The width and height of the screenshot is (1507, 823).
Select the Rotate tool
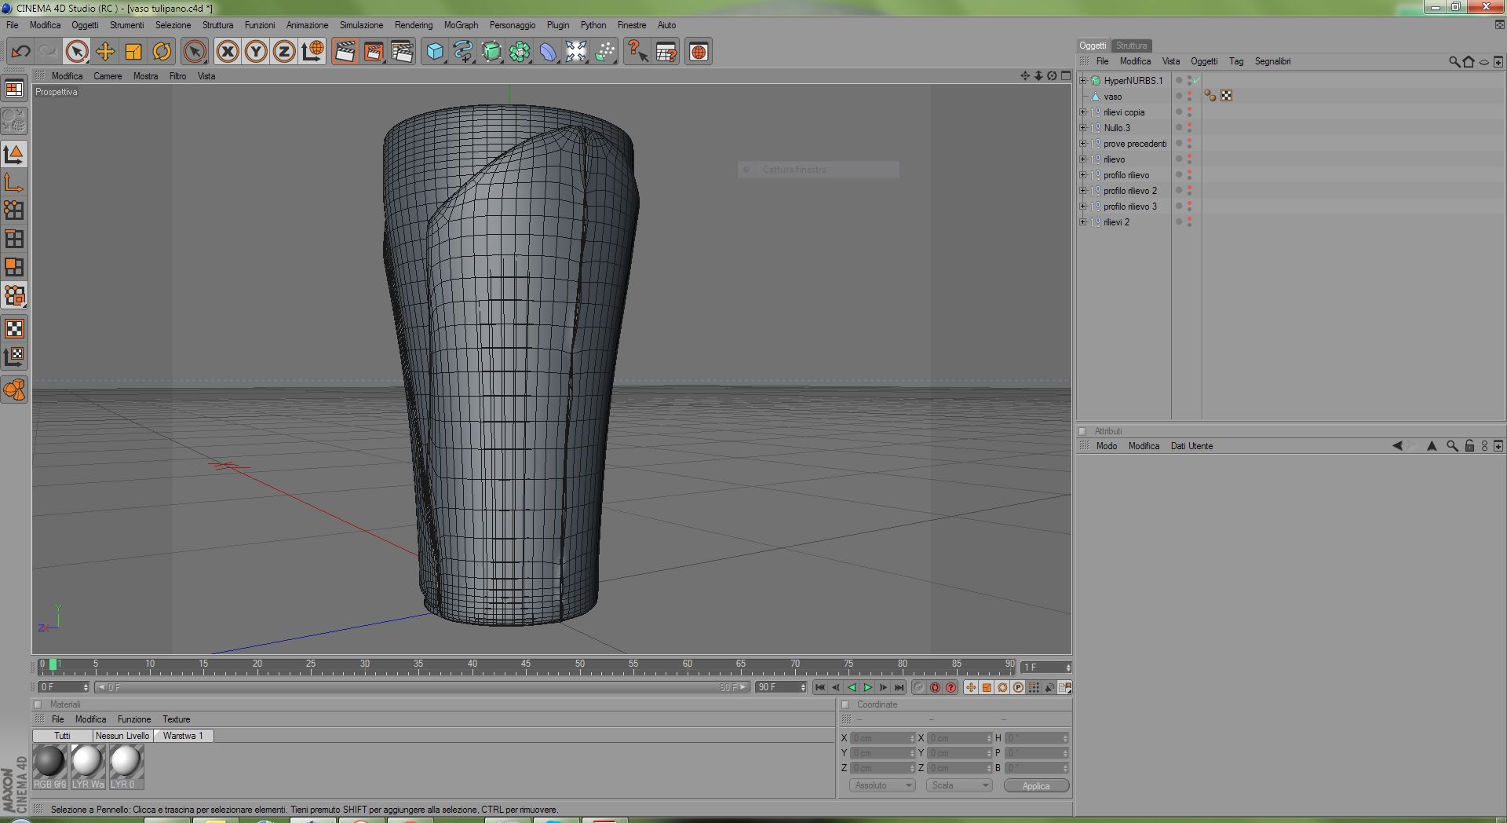162,52
